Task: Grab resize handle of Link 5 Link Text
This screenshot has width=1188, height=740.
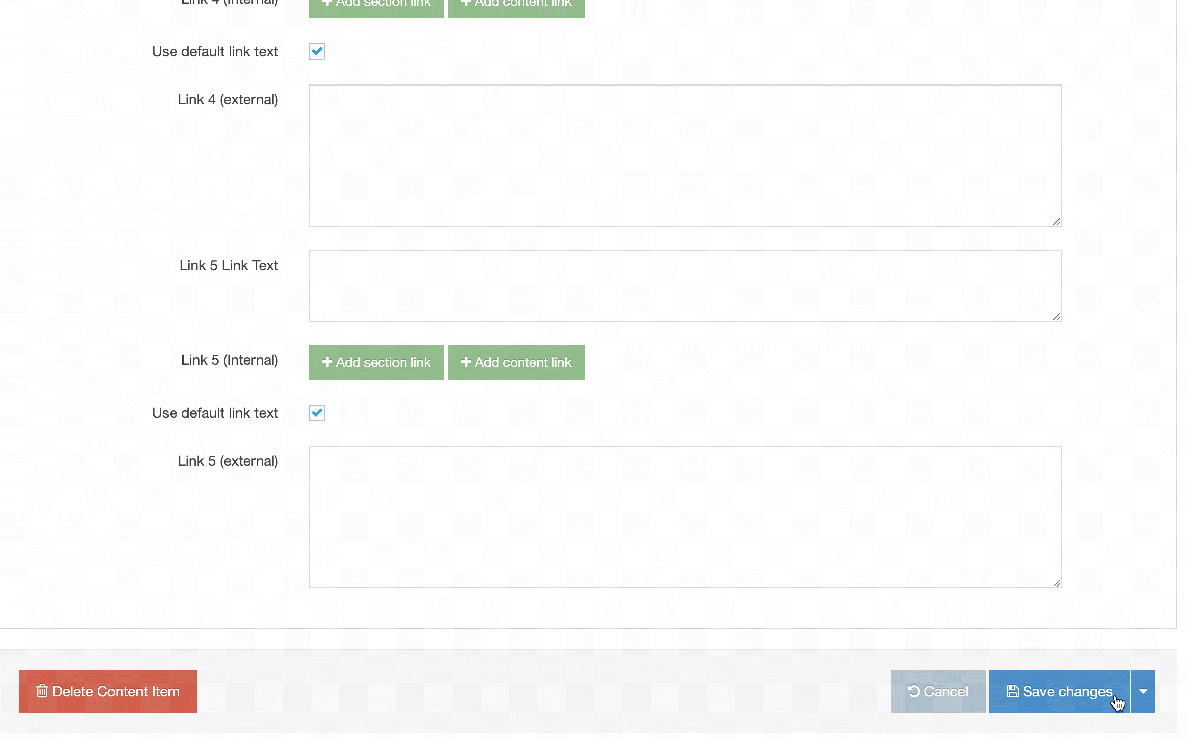Action: point(1057,317)
